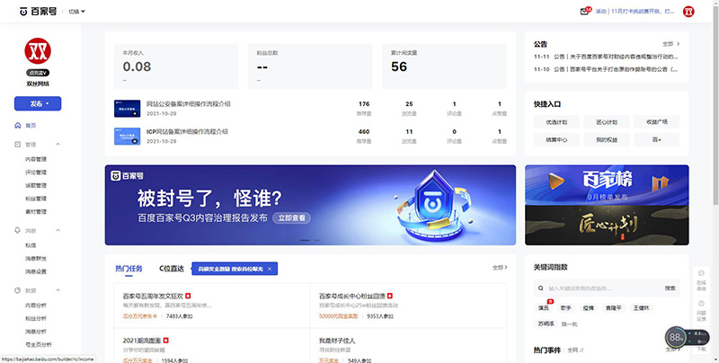Screen dimensions: 719x363
Task: Open 全部 announcements link in 公告
Action: (x=670, y=44)
